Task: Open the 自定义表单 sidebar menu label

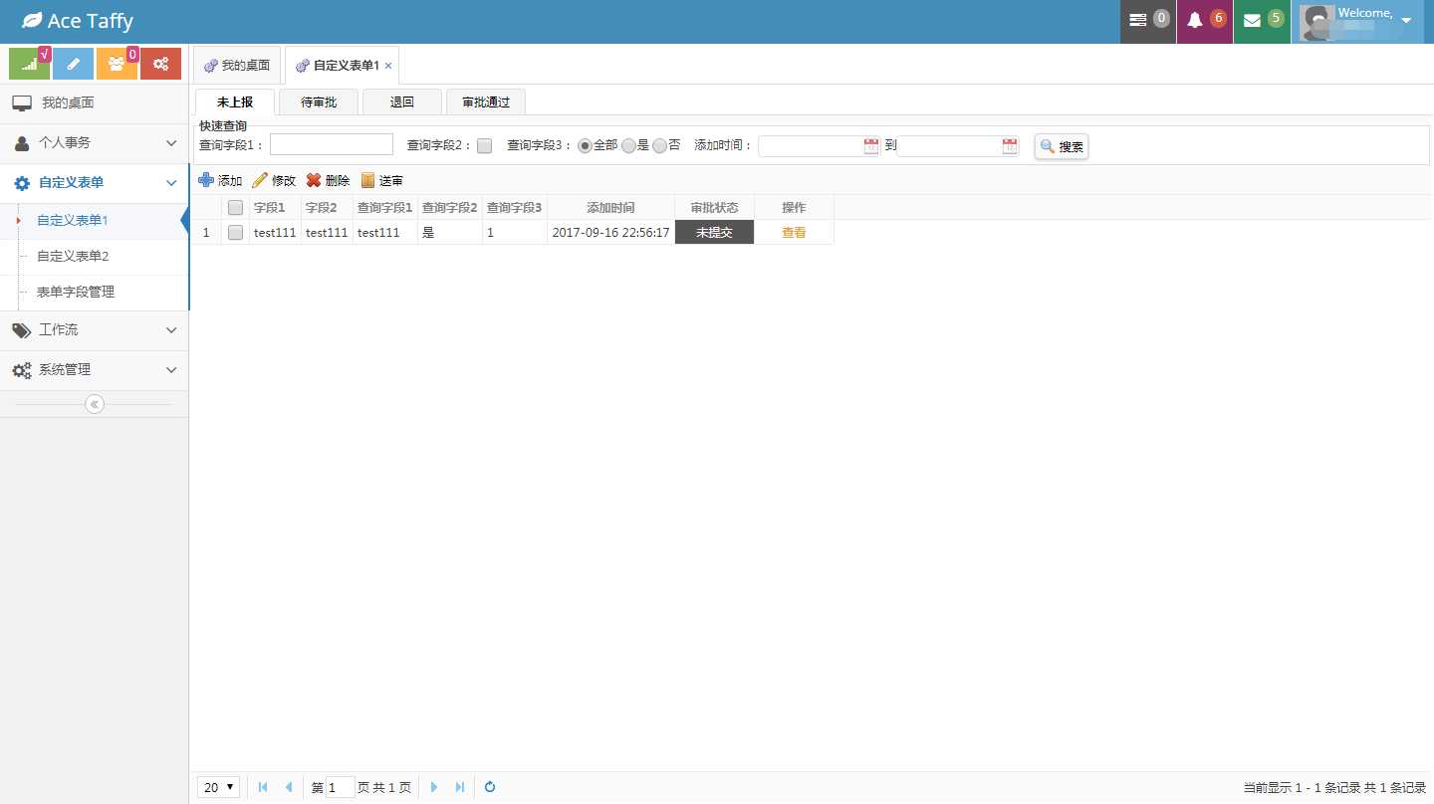Action: (x=71, y=183)
